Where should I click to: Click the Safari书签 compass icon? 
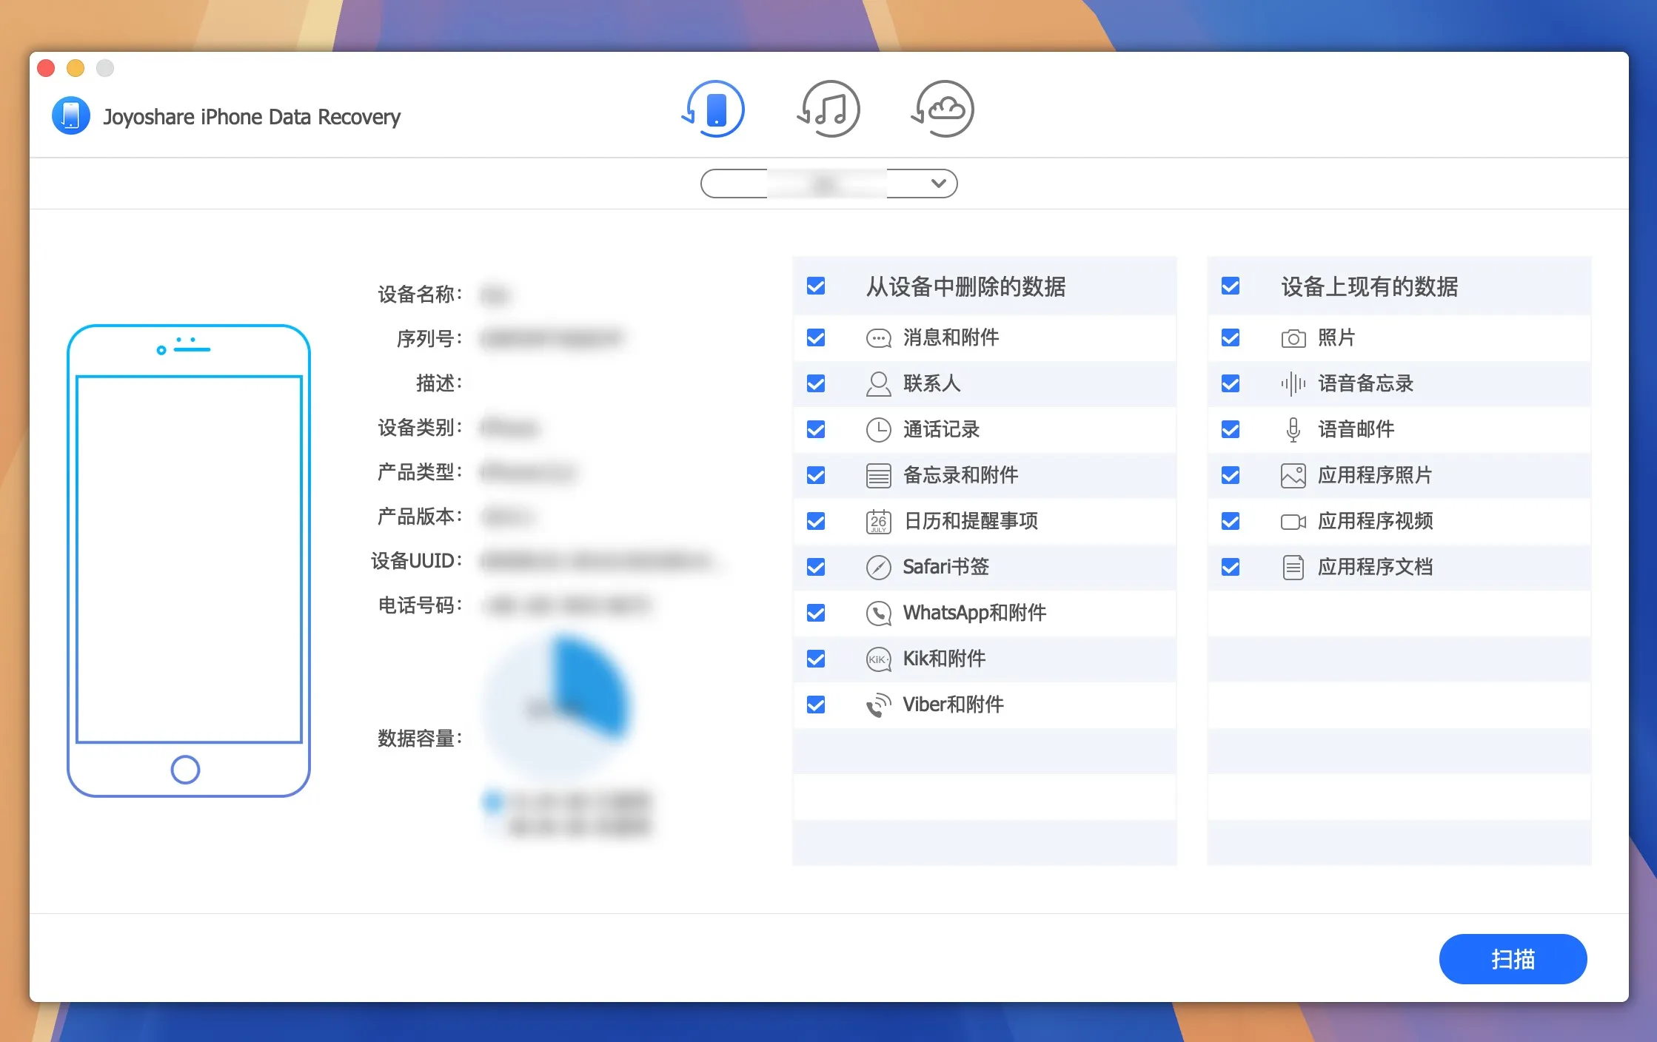coord(878,568)
